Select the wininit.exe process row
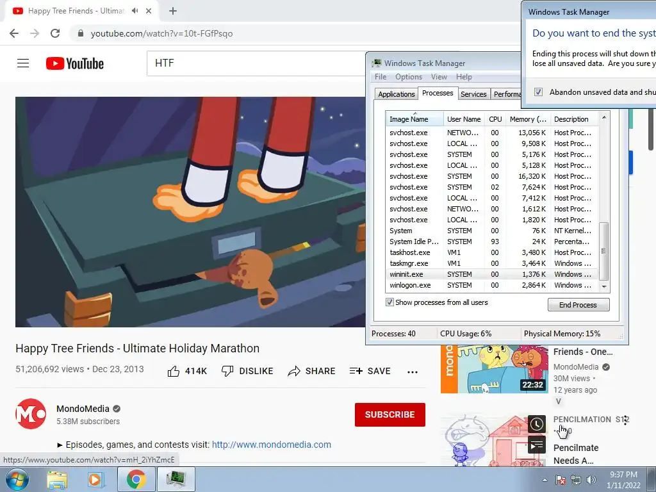Image resolution: width=656 pixels, height=492 pixels. click(x=492, y=274)
